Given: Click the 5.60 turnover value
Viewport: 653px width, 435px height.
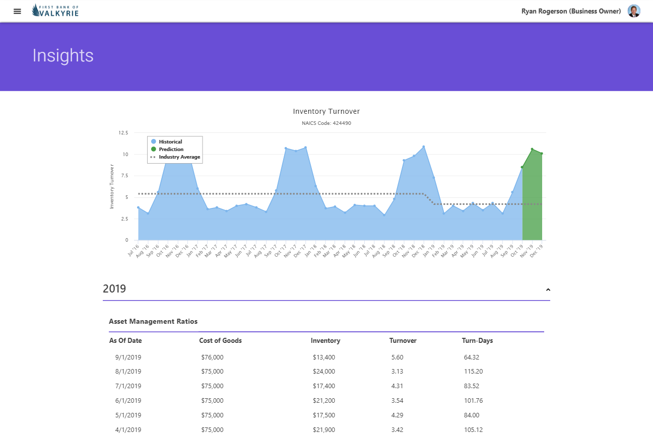Looking at the screenshot, I should (x=397, y=357).
